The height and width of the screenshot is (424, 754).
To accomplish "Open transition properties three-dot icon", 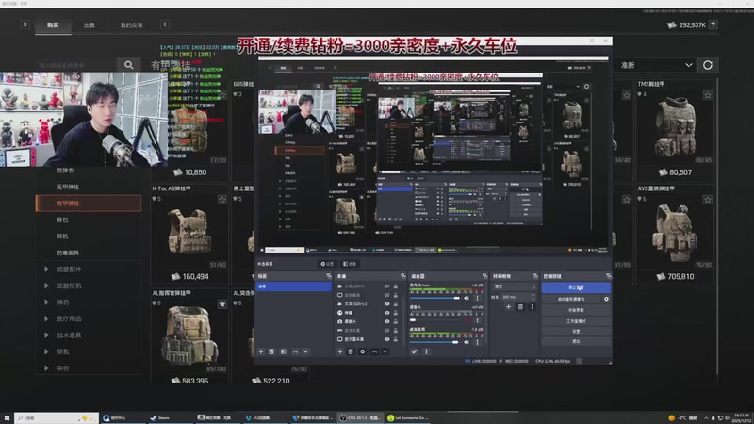I will pos(532,307).
